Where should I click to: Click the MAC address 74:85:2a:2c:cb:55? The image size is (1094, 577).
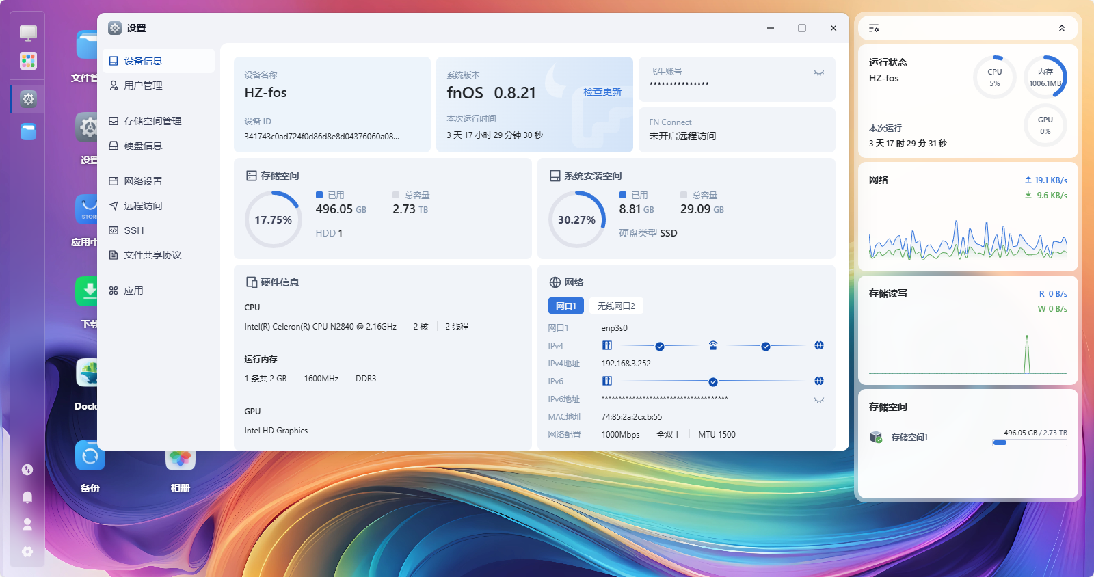coord(632,417)
